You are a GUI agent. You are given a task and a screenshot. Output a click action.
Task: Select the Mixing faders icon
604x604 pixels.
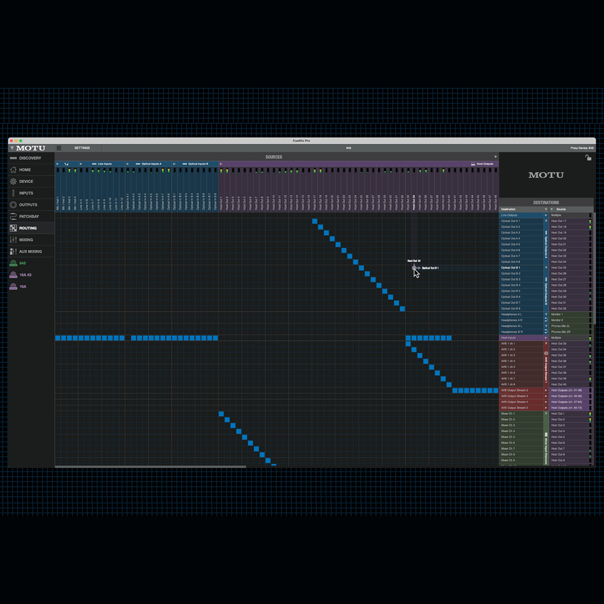point(13,240)
